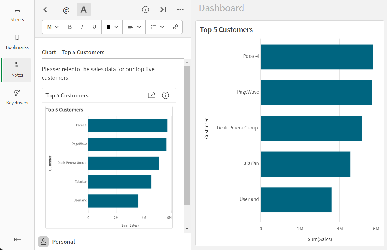Click the Userland label in Dashboard chart
The width and height of the screenshot is (387, 250).
[x=249, y=199]
